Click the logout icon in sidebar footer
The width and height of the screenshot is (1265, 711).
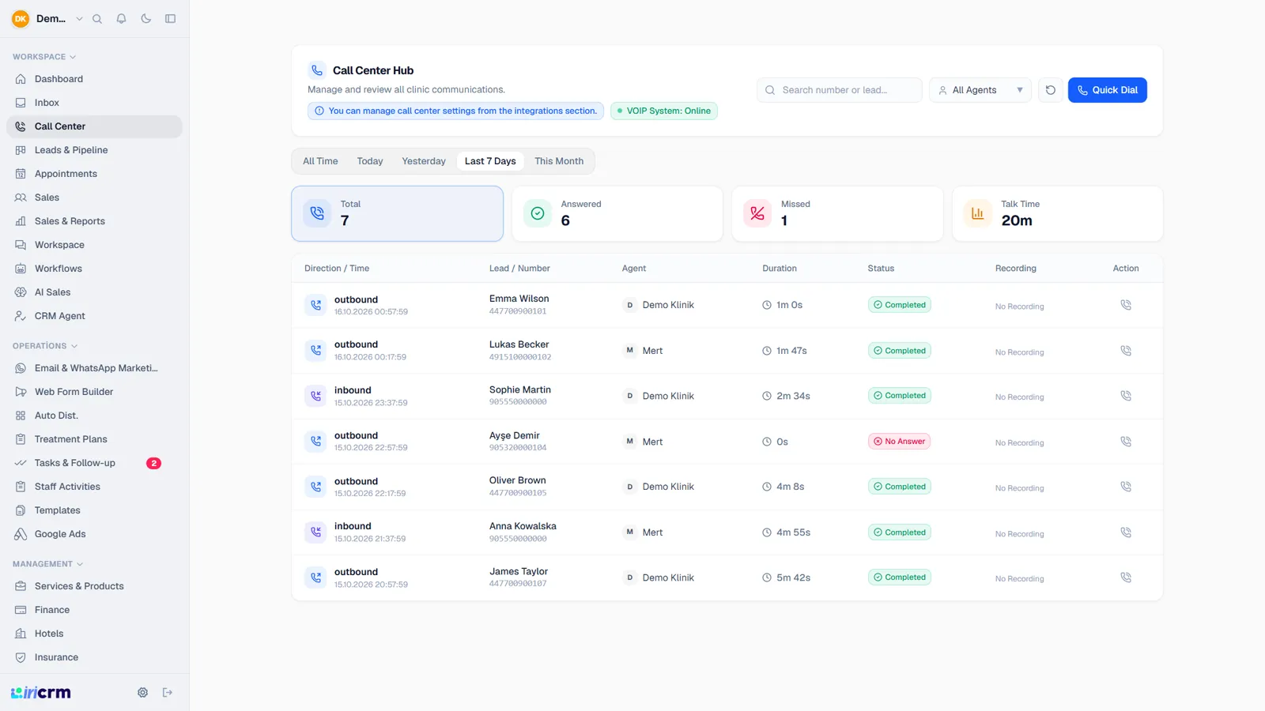168,693
